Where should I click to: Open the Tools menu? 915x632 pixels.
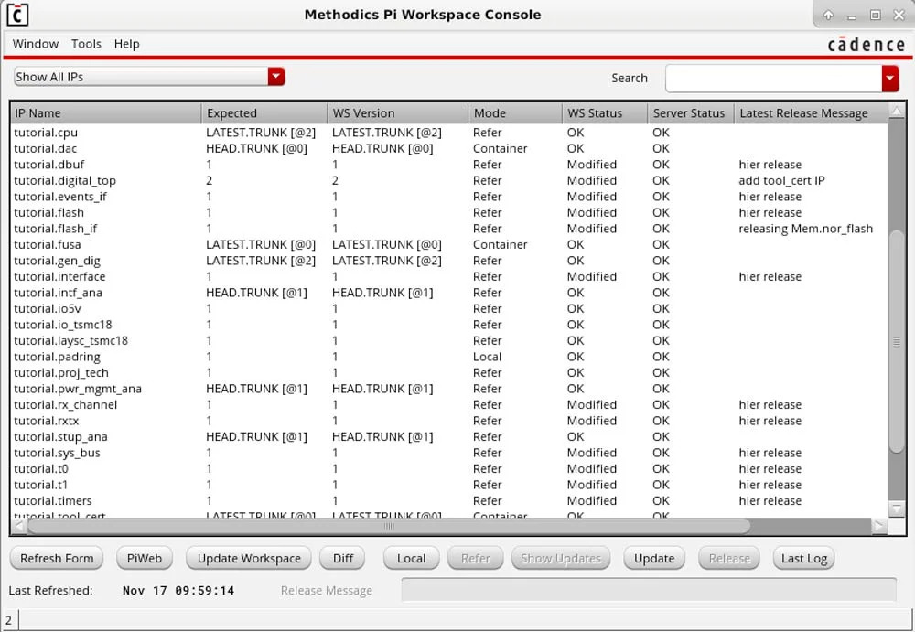86,44
